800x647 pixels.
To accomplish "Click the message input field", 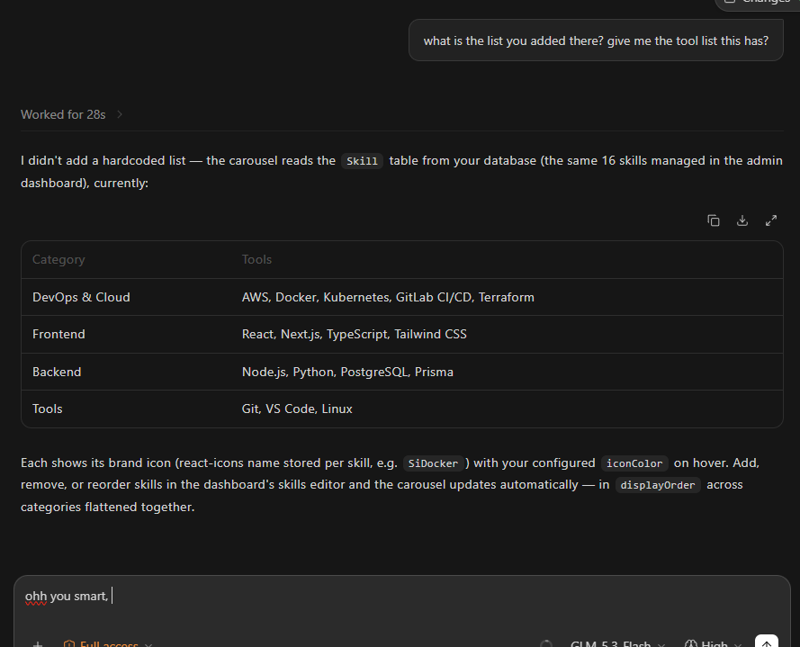I will 402,596.
